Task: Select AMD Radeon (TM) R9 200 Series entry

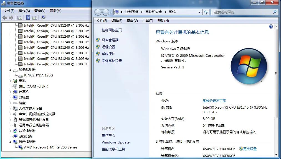Action: click(51, 147)
